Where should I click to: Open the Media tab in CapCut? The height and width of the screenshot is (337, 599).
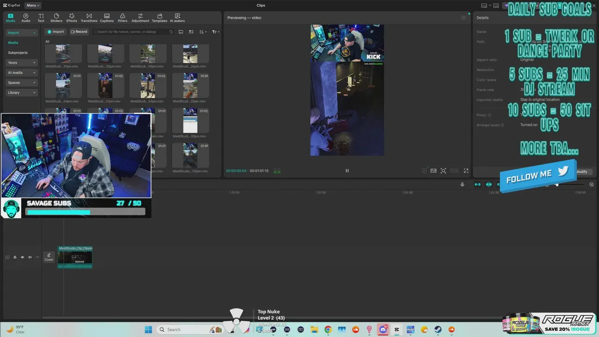pyautogui.click(x=10, y=18)
